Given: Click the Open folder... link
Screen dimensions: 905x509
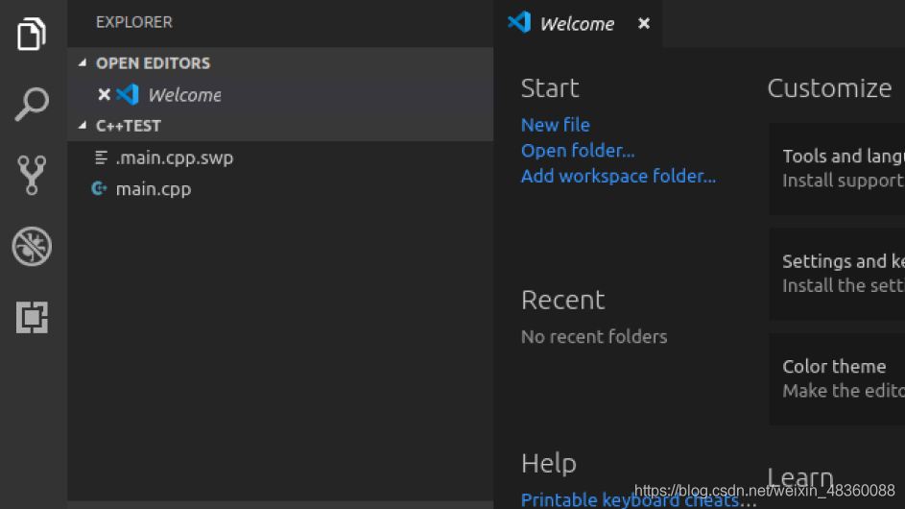Looking at the screenshot, I should pyautogui.click(x=578, y=150).
